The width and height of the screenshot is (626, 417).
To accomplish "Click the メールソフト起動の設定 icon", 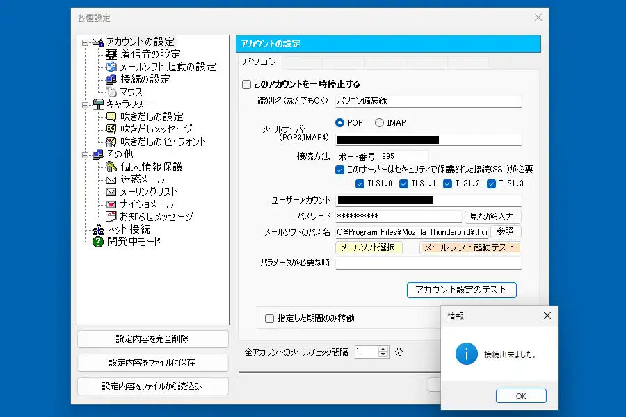I will (111, 67).
